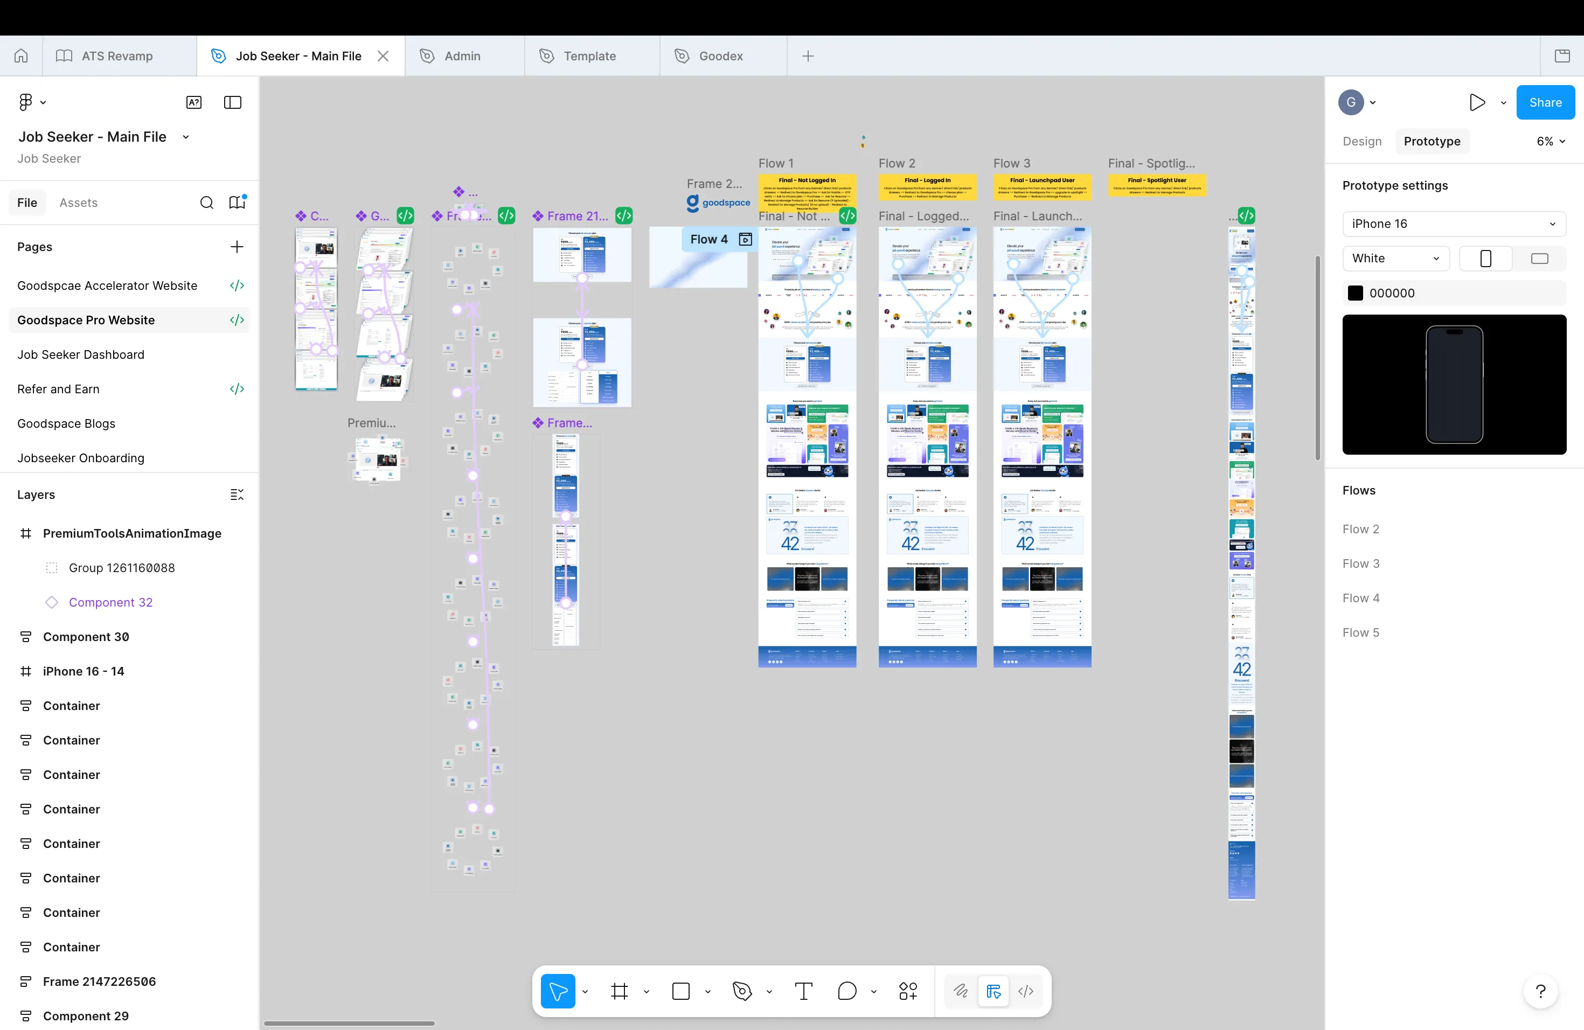Open the iPhone 16 device dropdown
The height and width of the screenshot is (1030, 1584).
tap(1454, 224)
